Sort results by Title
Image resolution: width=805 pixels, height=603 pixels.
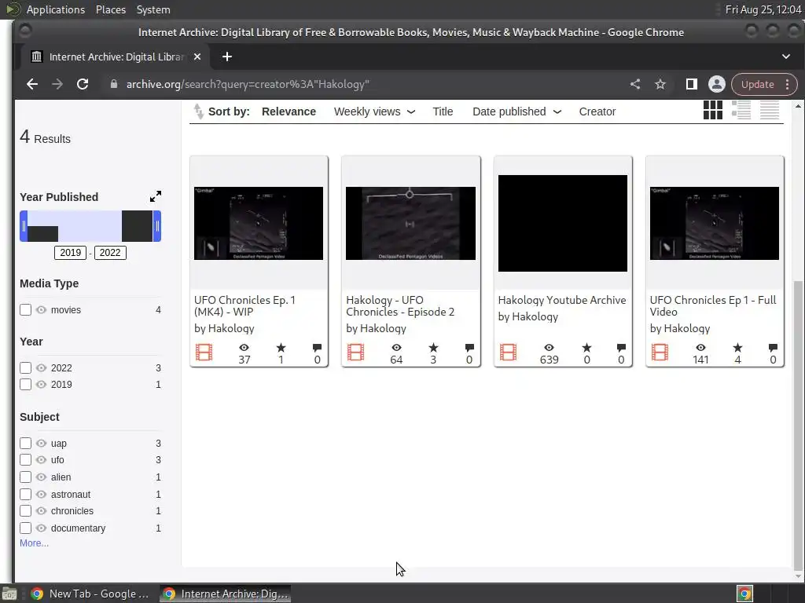443,111
